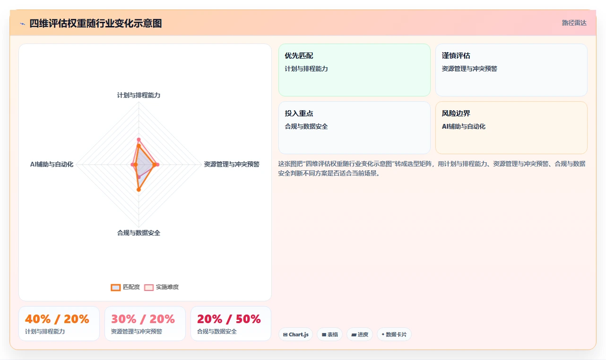
Task: Click 合规与数据安全 caption under 20% / 50%
Action: tap(217, 332)
